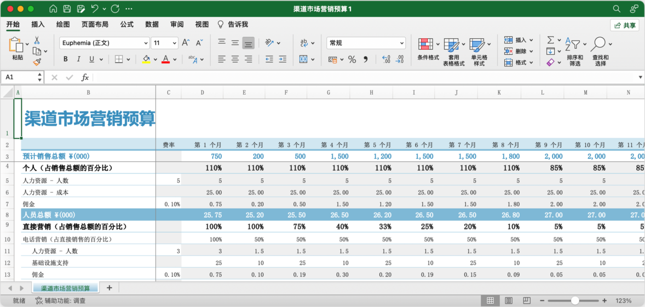Toggle middle vertical alignment button

click(x=235, y=43)
